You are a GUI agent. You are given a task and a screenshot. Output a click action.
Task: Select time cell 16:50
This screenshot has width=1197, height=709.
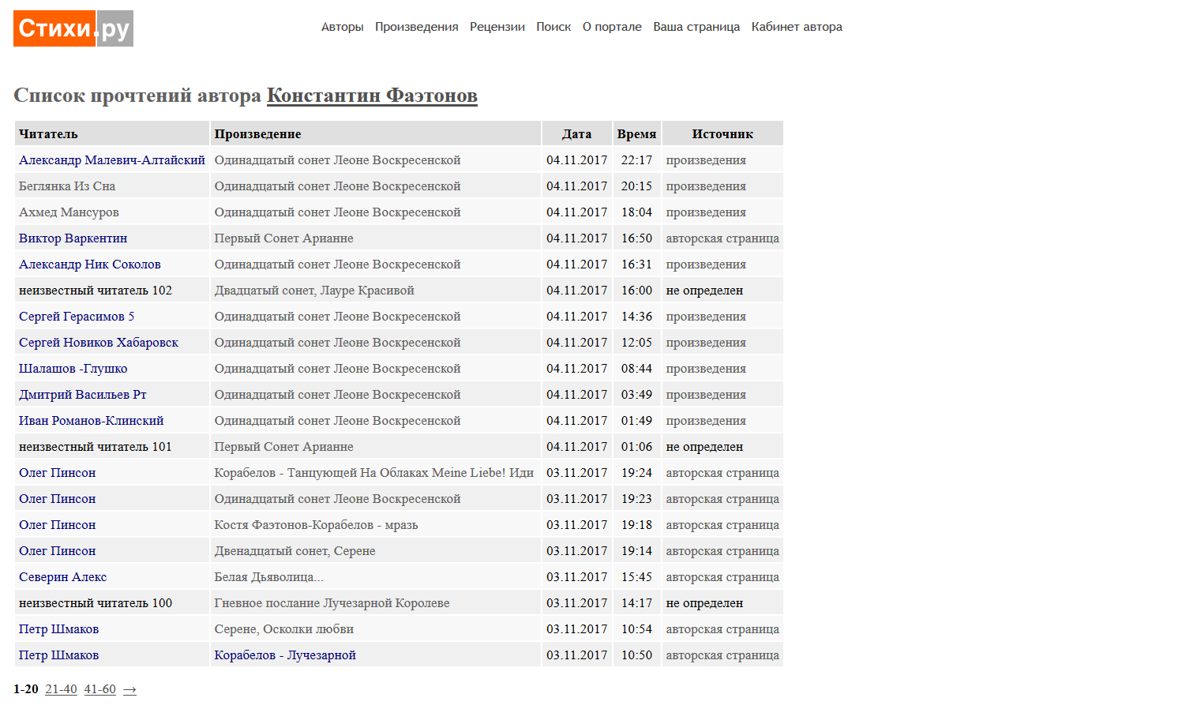(x=637, y=238)
